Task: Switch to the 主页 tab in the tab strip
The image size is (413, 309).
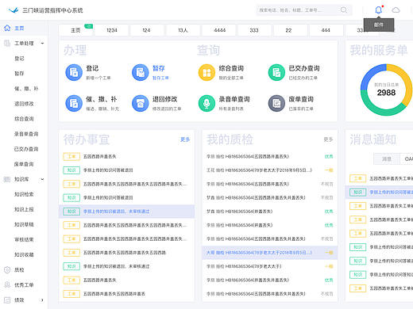Action: (75, 30)
